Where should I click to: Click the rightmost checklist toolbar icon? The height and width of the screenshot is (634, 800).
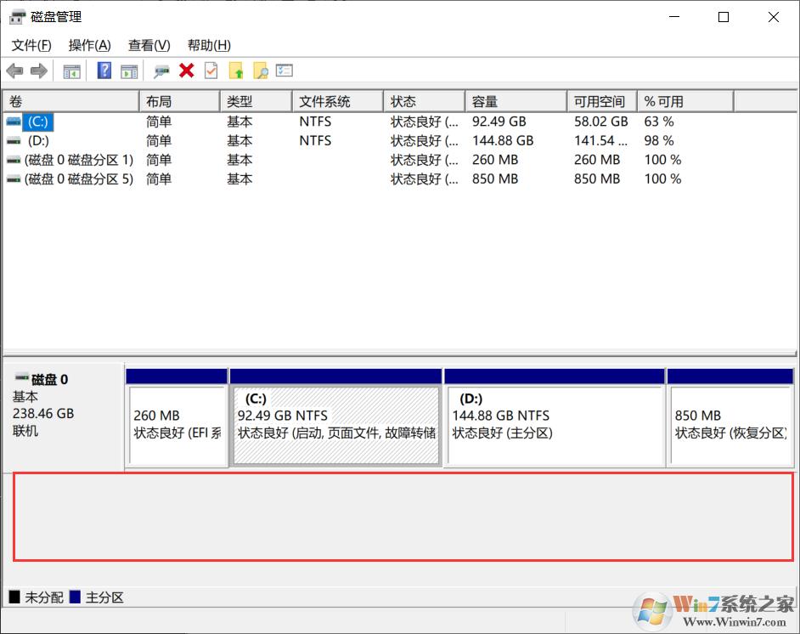285,71
